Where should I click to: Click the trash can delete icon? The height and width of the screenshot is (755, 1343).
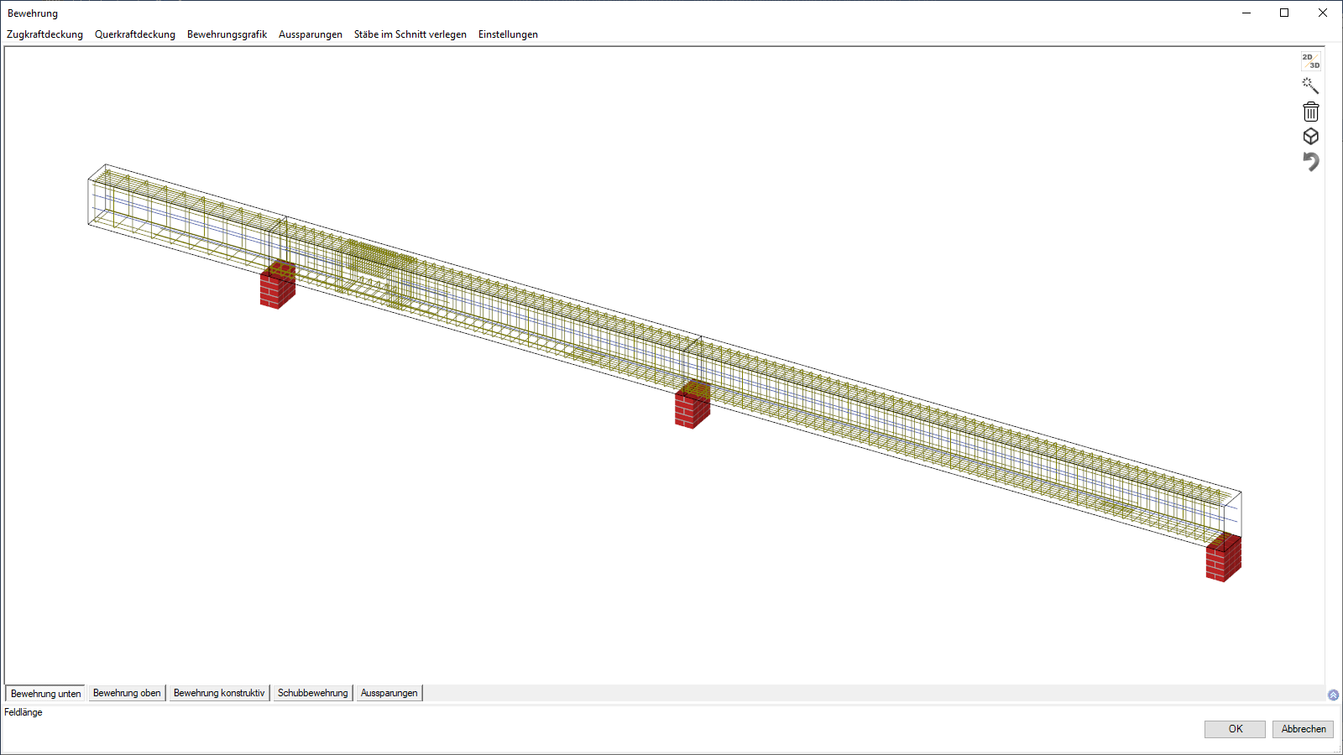point(1310,112)
